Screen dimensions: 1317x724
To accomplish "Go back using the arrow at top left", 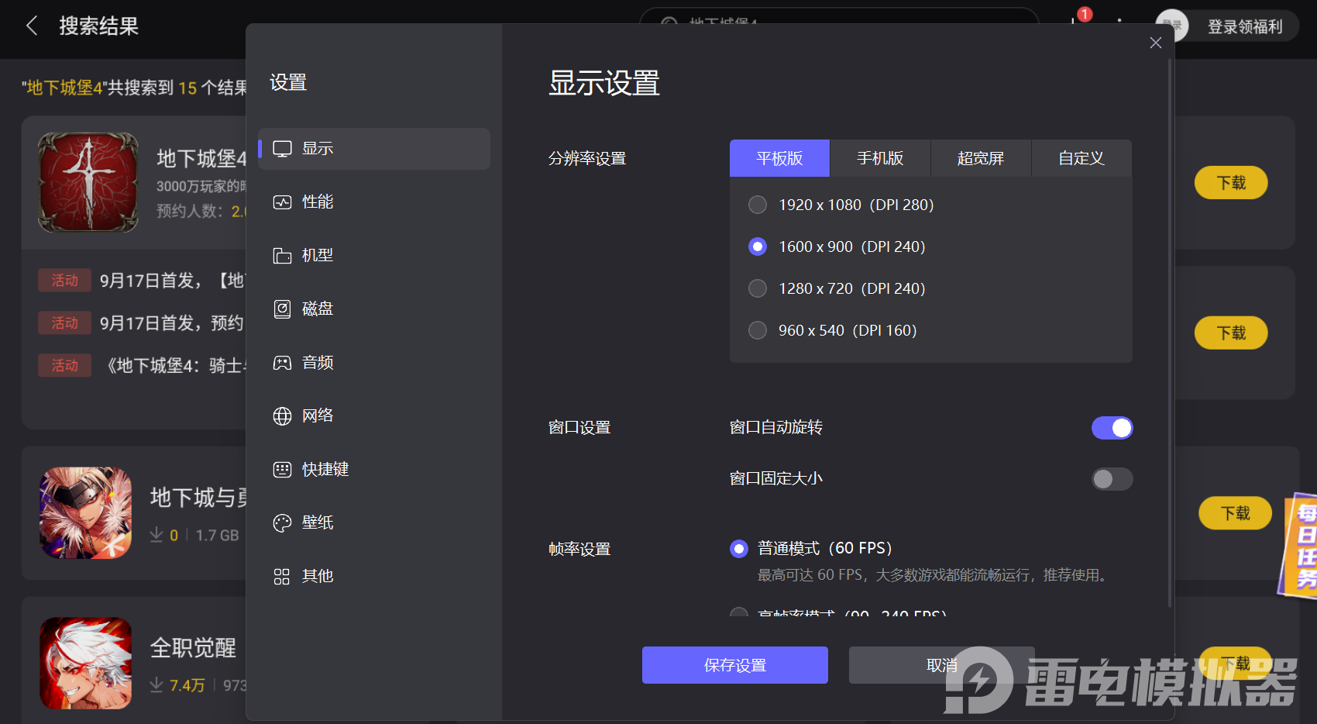I will tap(31, 26).
